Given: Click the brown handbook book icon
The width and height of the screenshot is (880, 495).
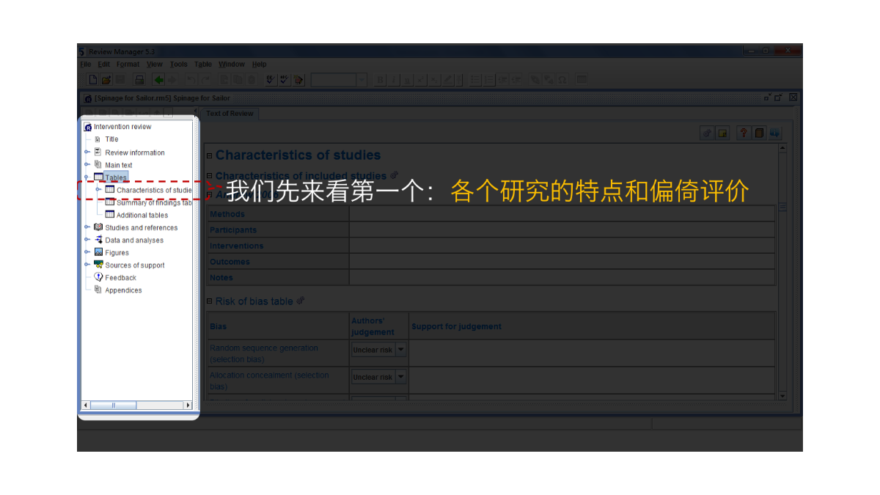Looking at the screenshot, I should click(x=759, y=133).
